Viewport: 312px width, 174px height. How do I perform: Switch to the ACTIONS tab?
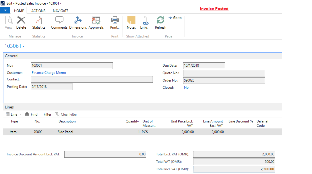tap(38, 11)
